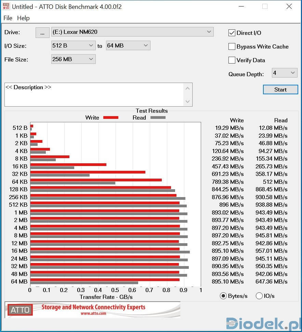Enable Bypass Write Cache option
The width and height of the screenshot is (302, 332).
click(x=232, y=46)
